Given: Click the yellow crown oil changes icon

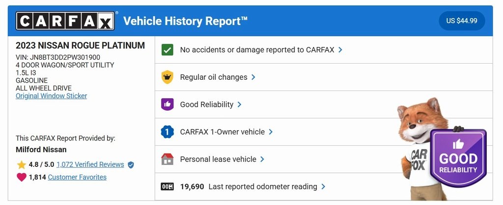Looking at the screenshot, I should coord(168,77).
